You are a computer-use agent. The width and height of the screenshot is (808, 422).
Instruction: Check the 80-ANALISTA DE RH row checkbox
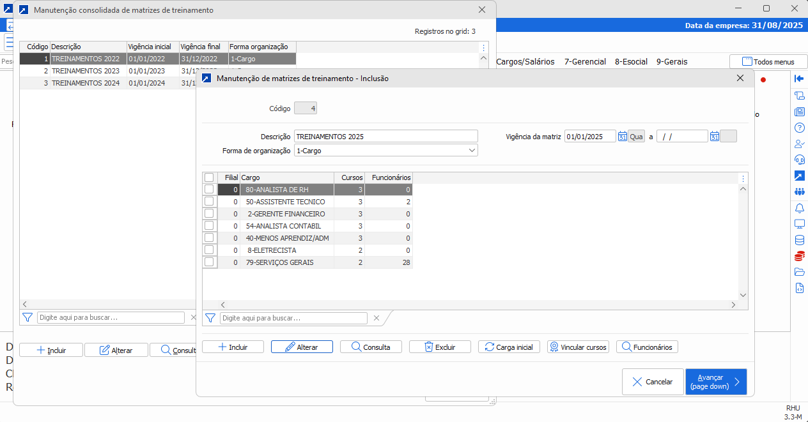coord(209,189)
